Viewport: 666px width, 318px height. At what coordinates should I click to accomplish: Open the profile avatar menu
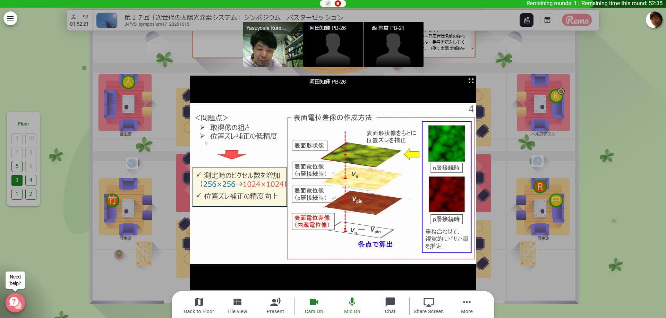[x=654, y=20]
